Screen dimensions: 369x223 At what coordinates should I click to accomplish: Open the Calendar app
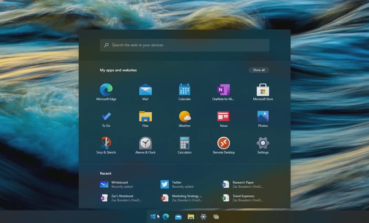coord(185,92)
